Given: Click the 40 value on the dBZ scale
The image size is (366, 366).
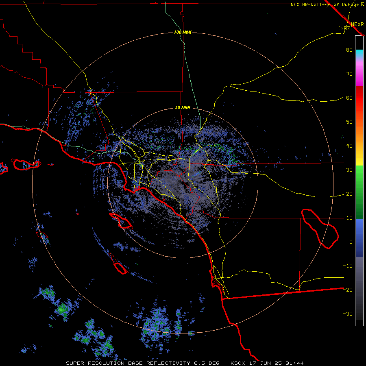Looking at the screenshot, I should coord(349,146).
